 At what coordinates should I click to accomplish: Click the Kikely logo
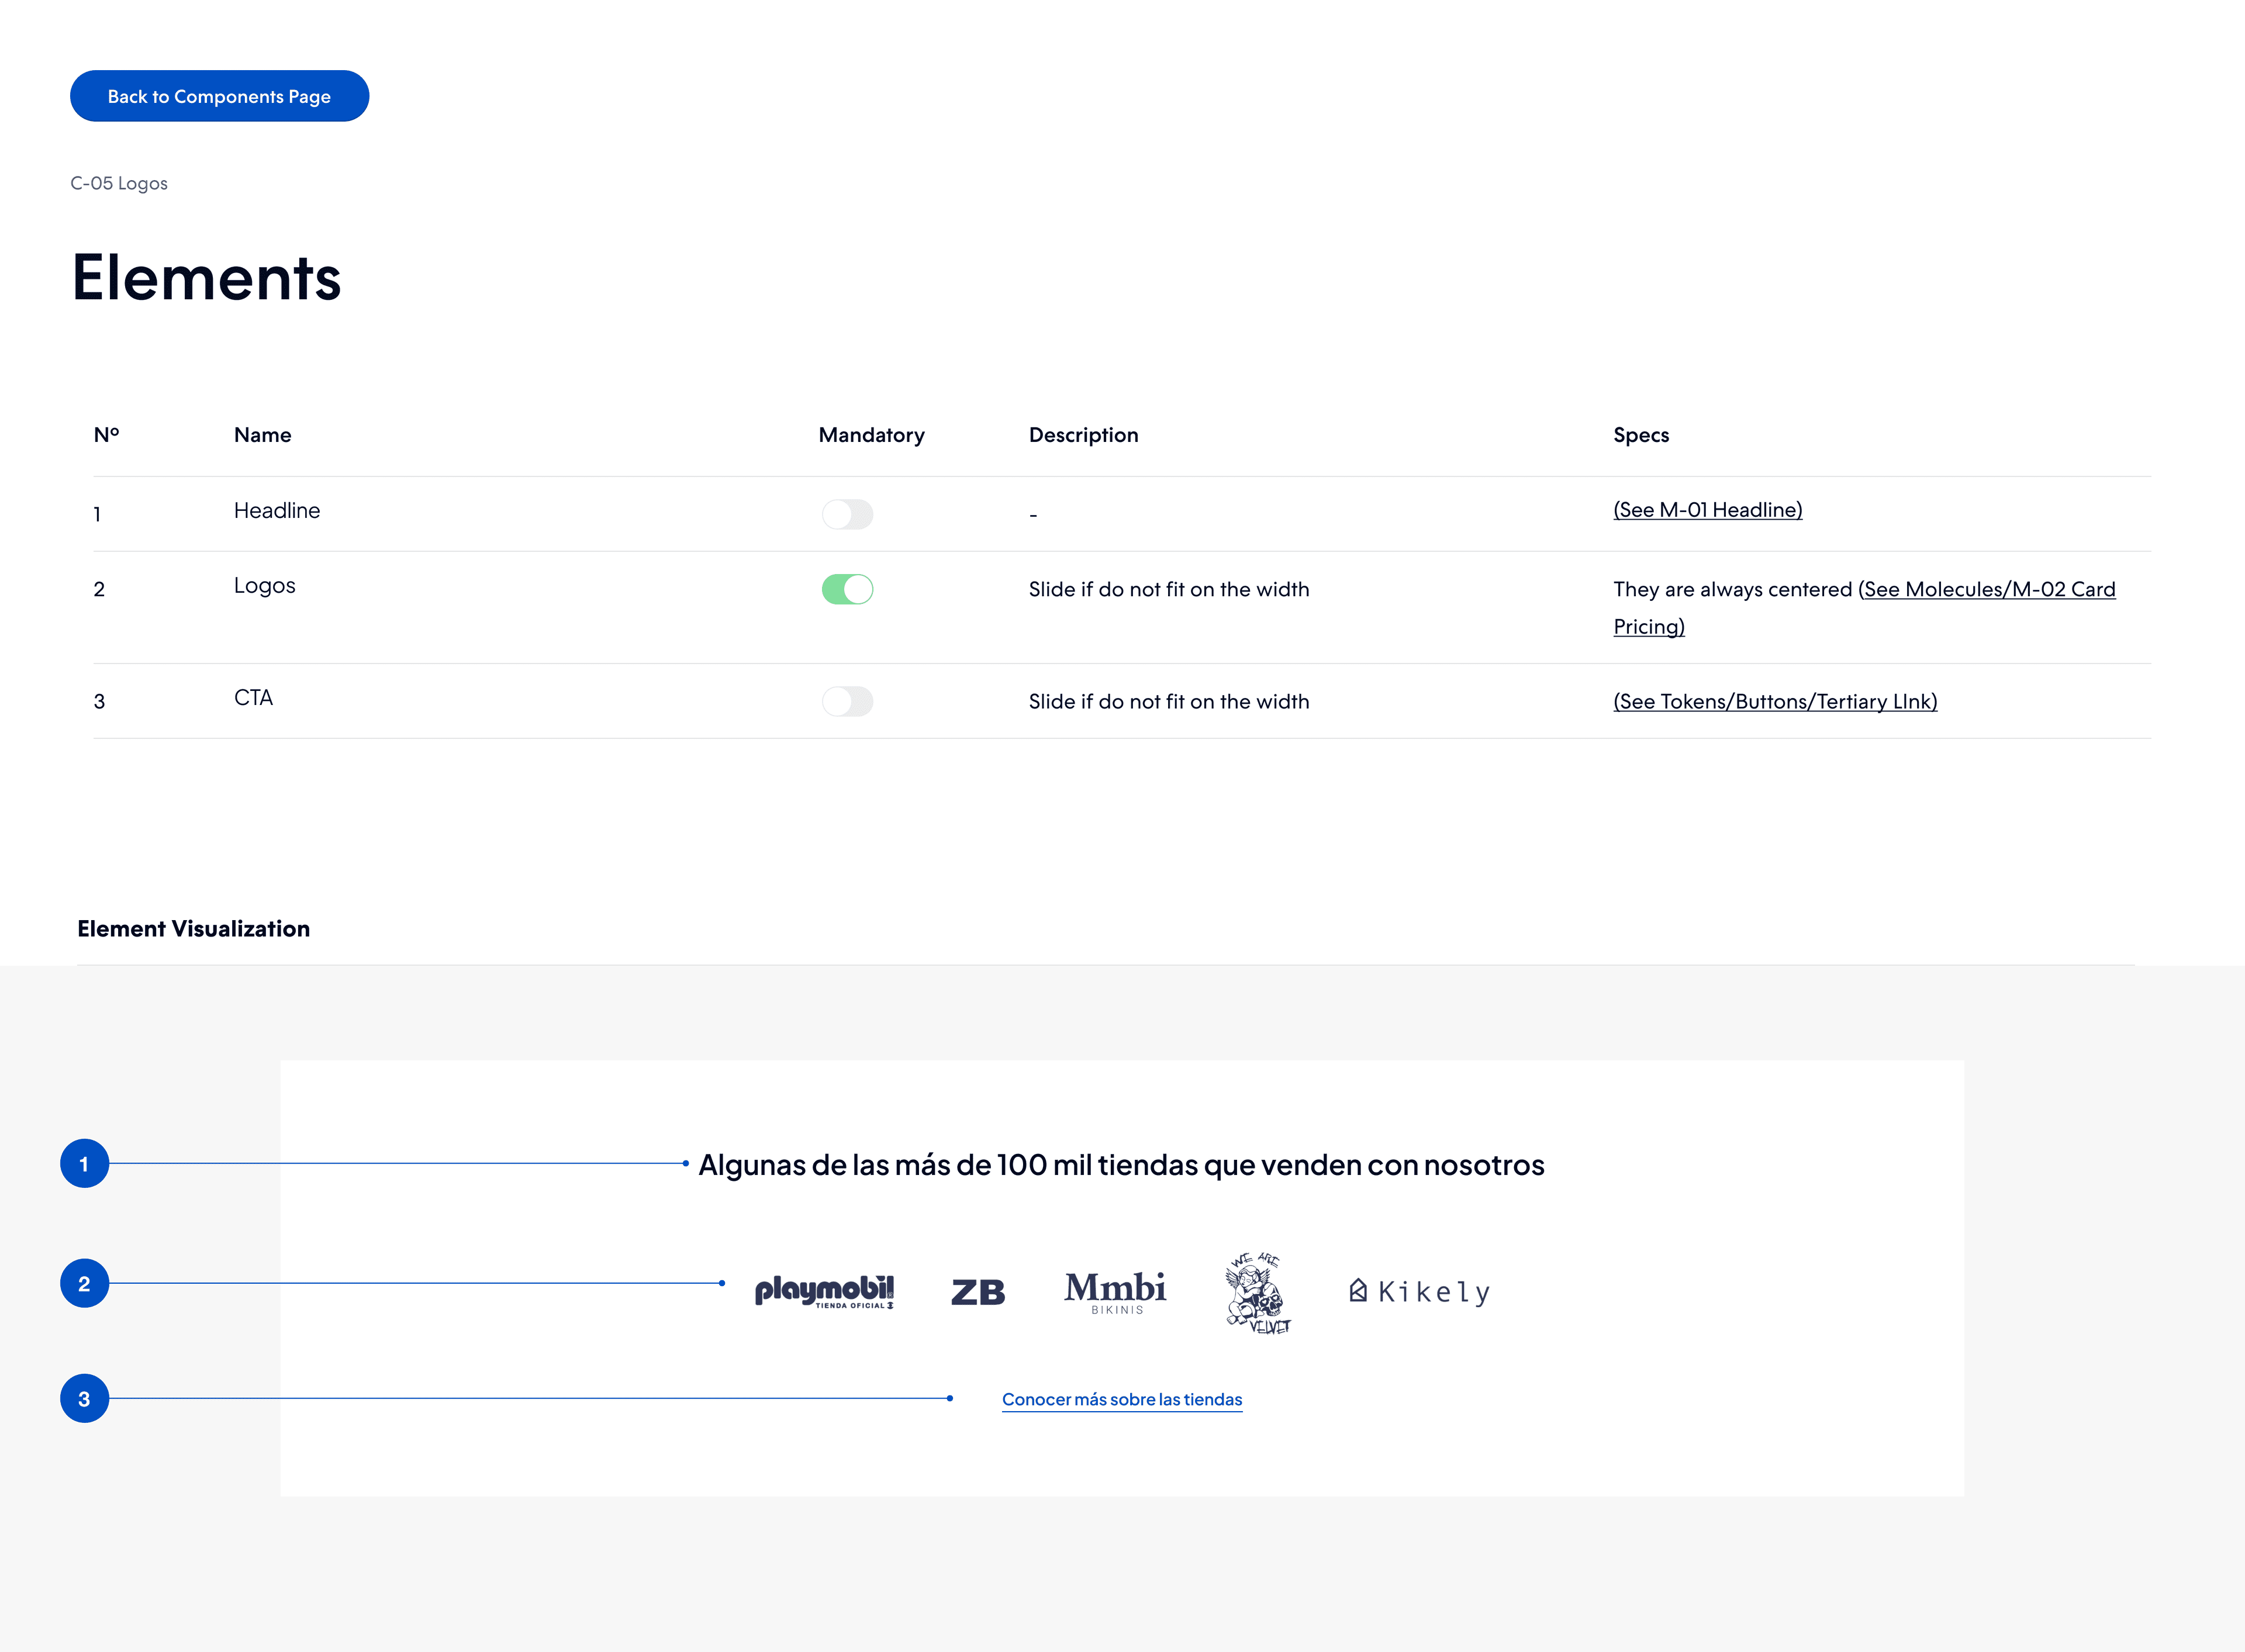(x=1420, y=1292)
